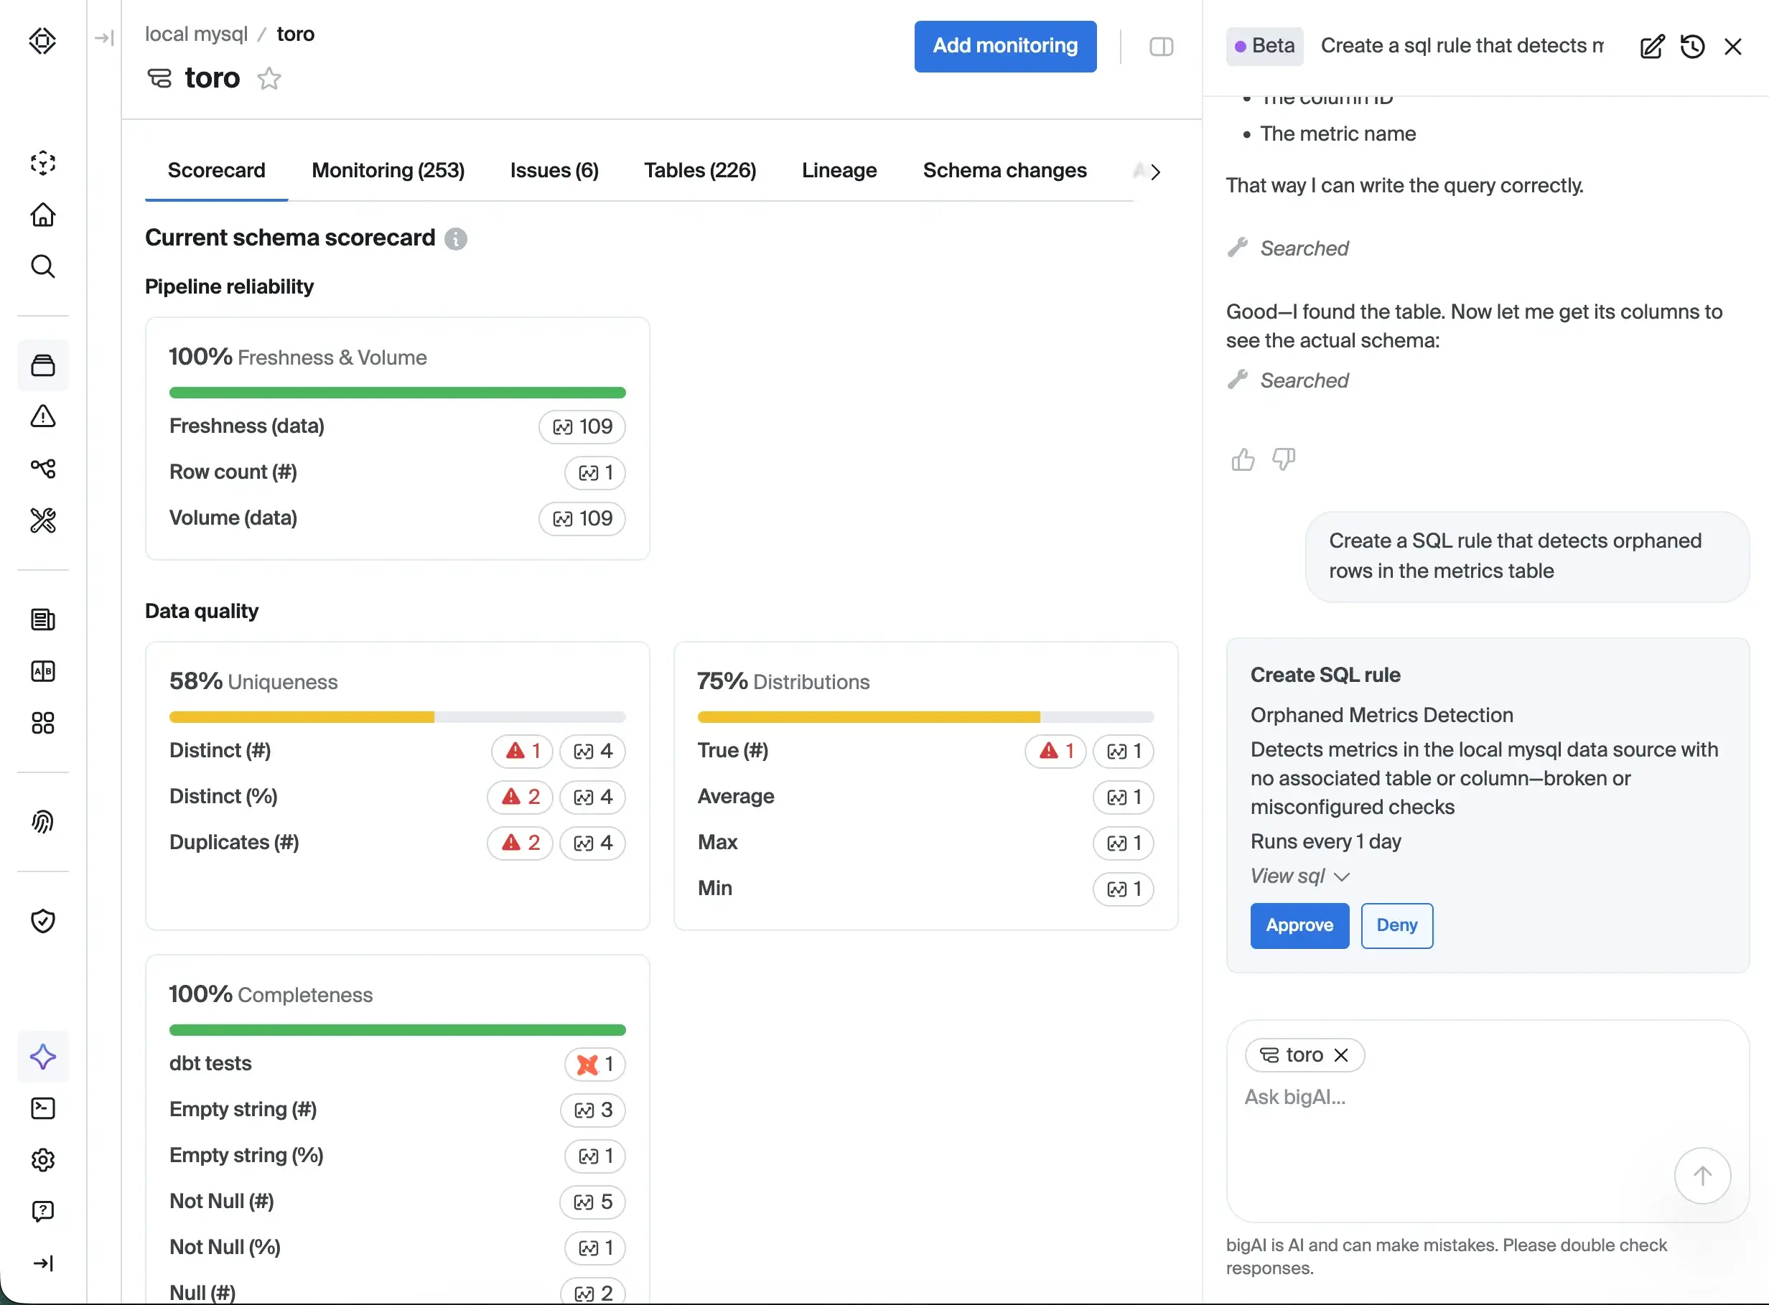Expand the sidebar with bottom arrow-bar icon
The width and height of the screenshot is (1769, 1305).
point(42,1263)
